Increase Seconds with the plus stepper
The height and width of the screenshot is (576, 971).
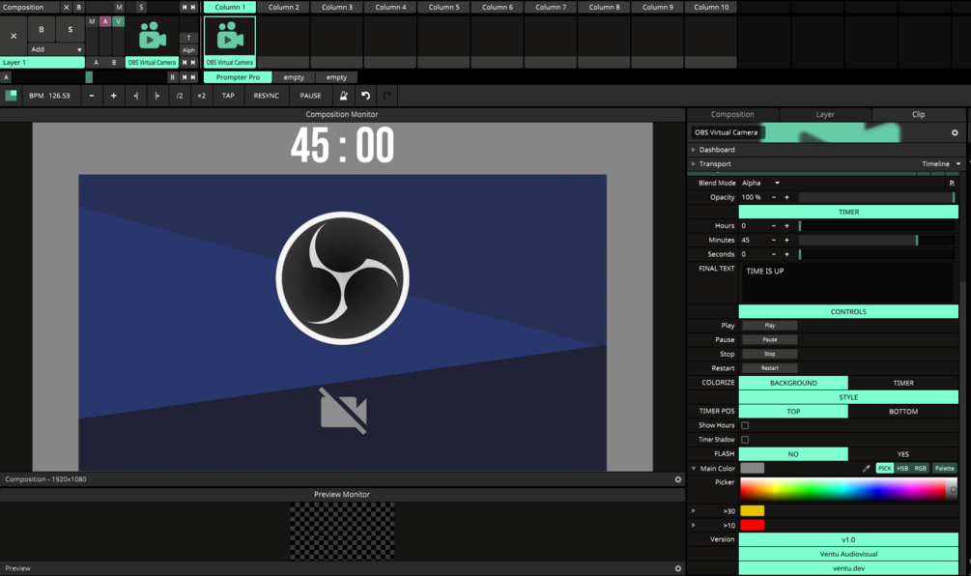tap(787, 254)
